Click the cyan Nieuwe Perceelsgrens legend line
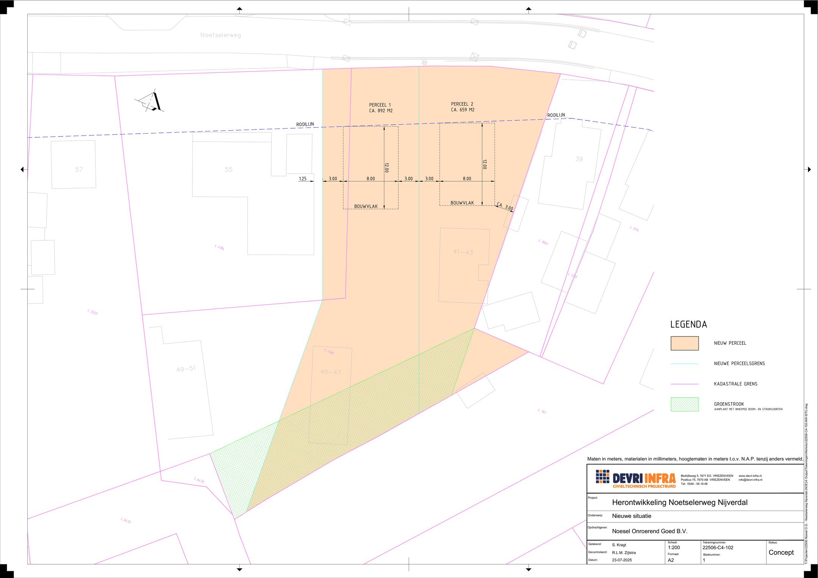 coord(684,364)
